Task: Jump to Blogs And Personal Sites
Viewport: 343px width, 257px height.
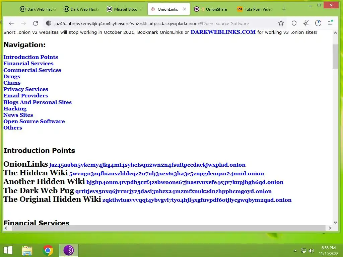Action: coord(38,102)
